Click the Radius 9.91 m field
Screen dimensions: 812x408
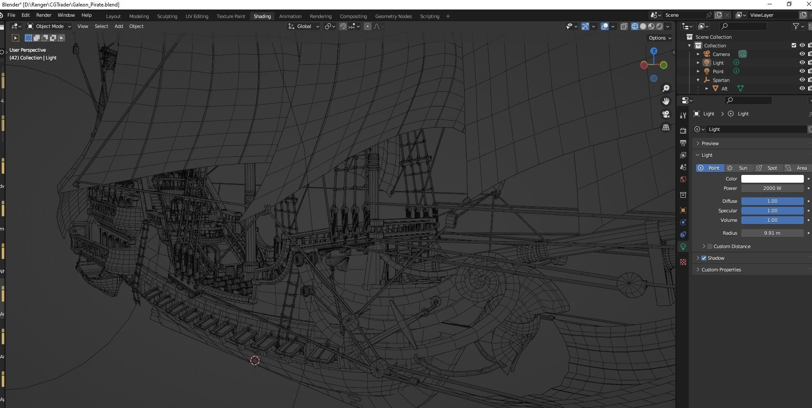click(x=772, y=233)
